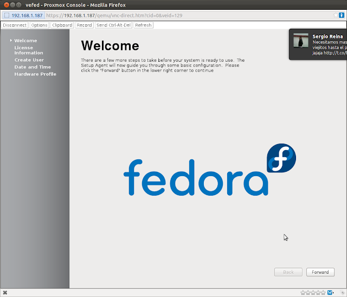This screenshot has height=297, width=347.
Task: Rate five stars in status bar
Action: 323,293
